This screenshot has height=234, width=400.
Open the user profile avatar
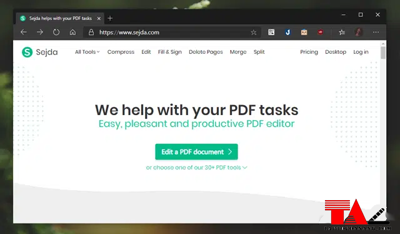click(x=359, y=32)
